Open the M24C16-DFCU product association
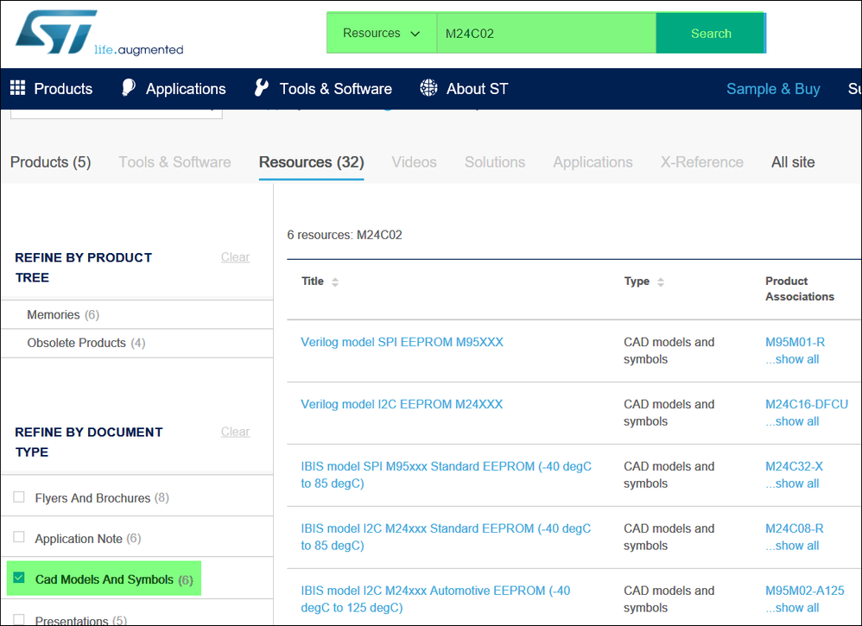The image size is (862, 626). pyautogui.click(x=807, y=404)
